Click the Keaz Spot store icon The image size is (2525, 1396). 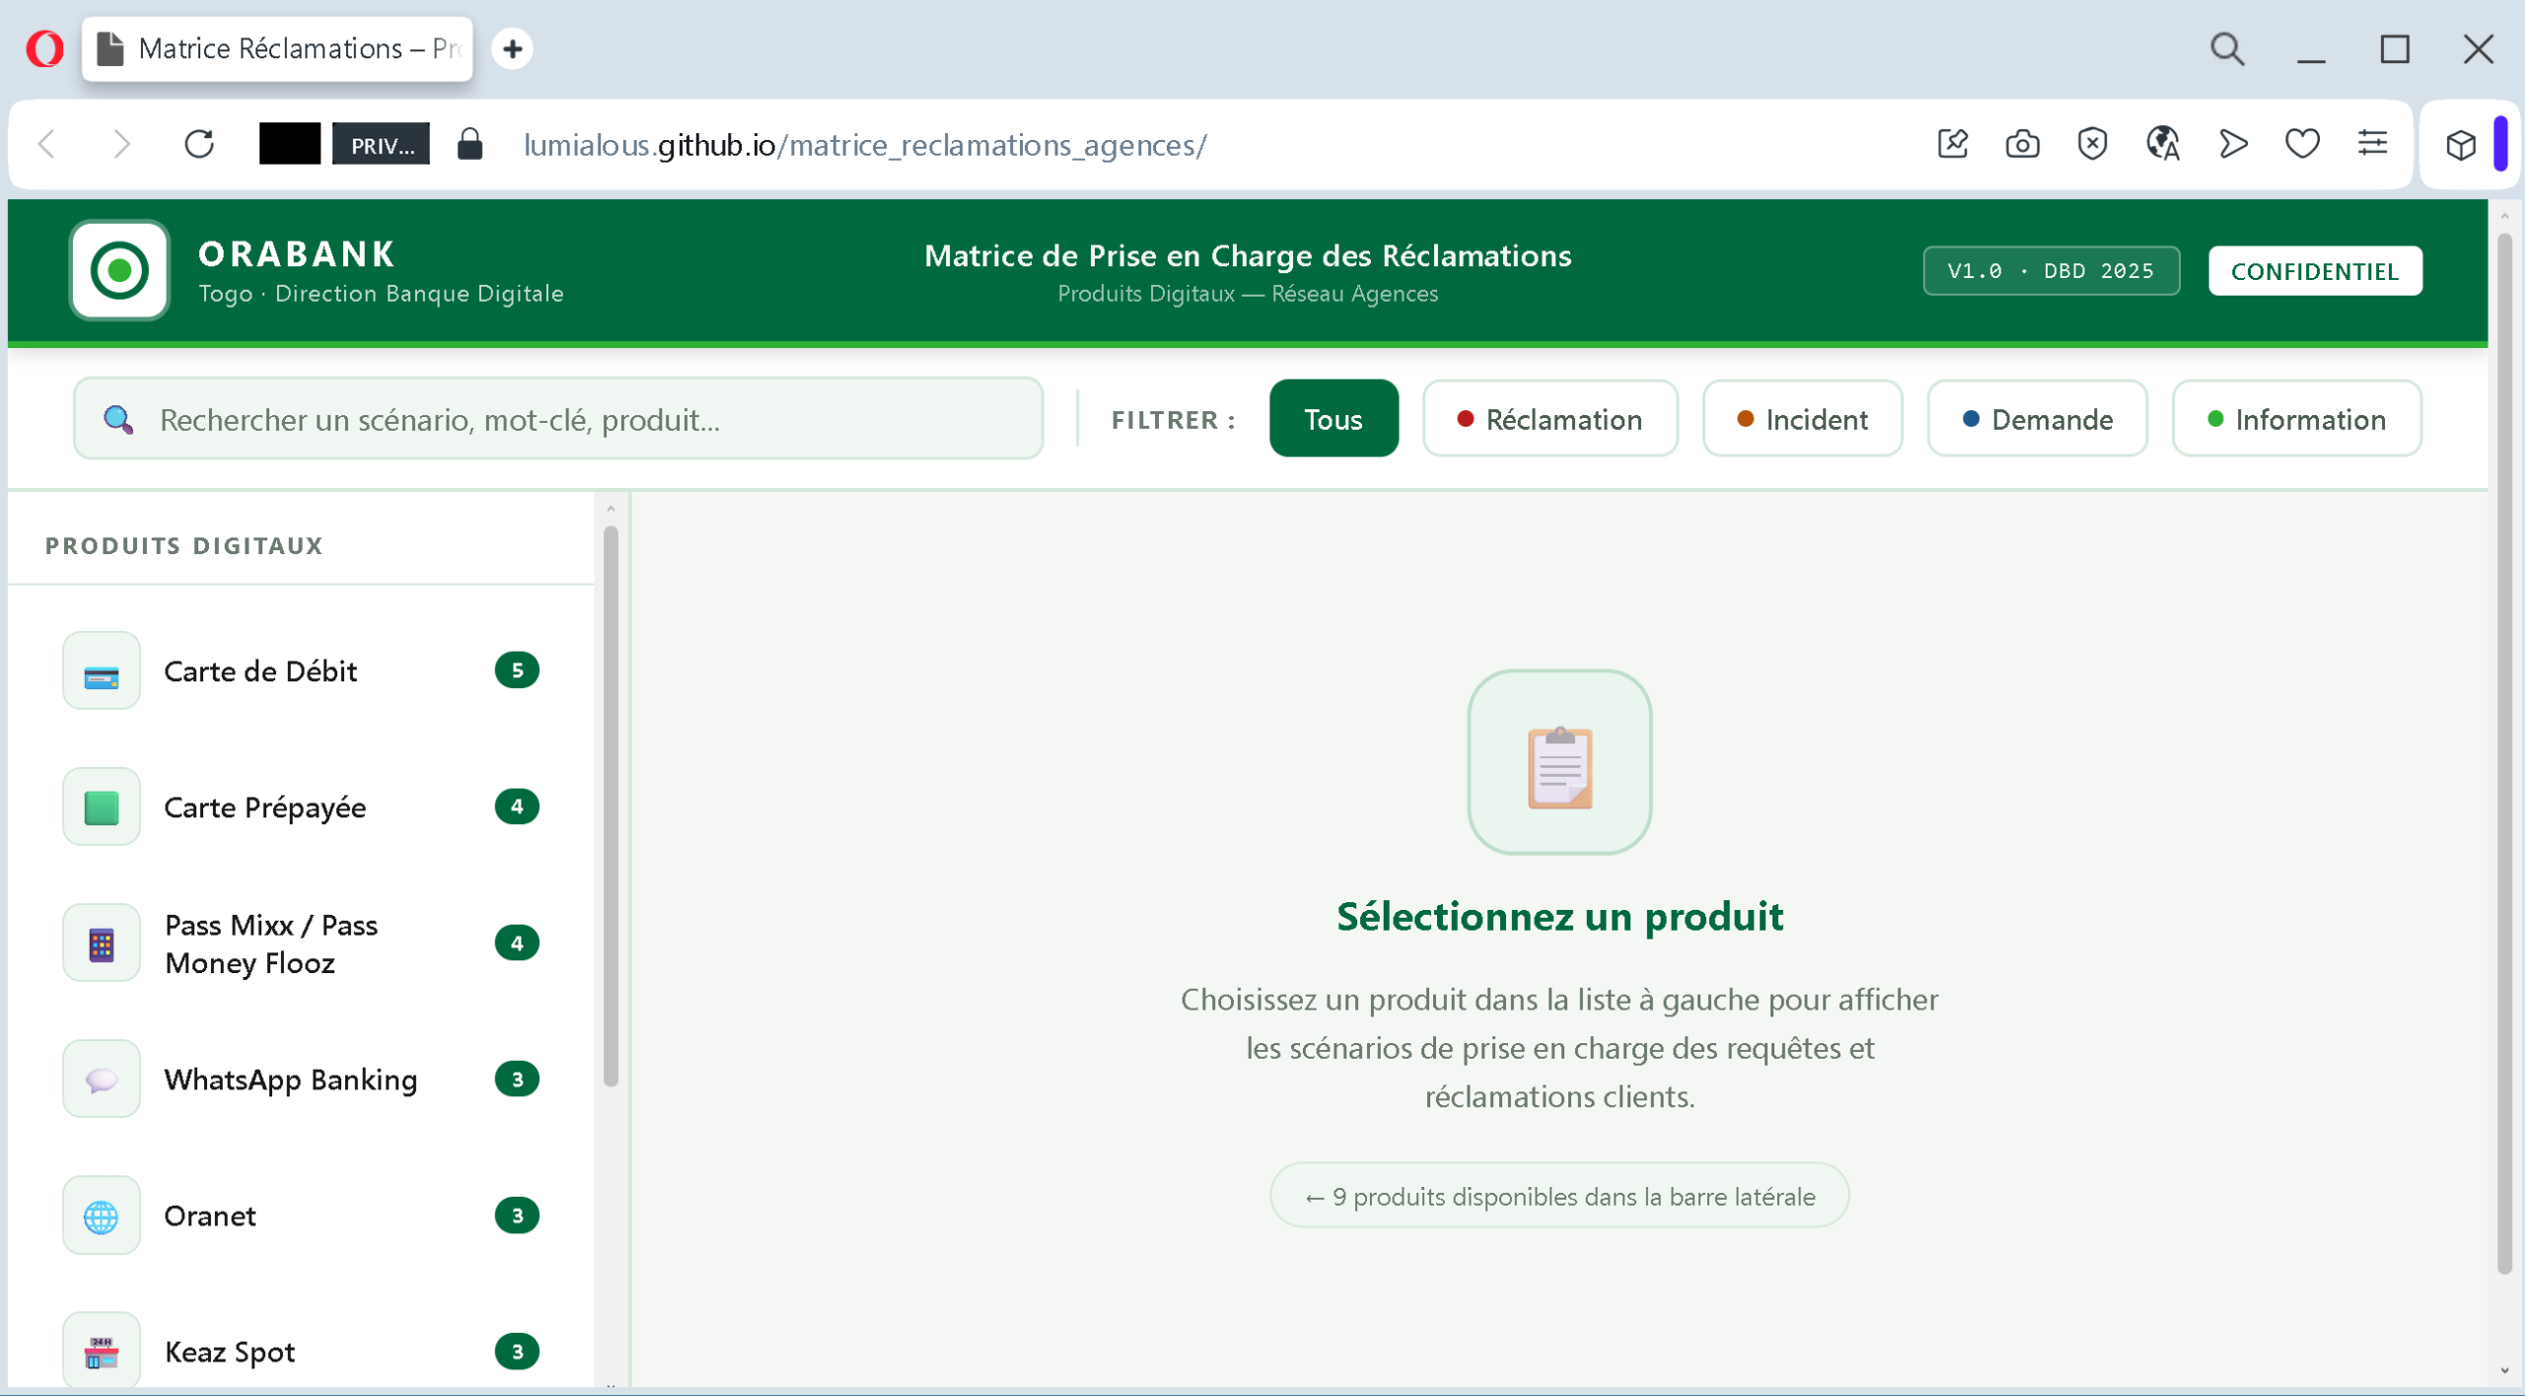point(101,1352)
